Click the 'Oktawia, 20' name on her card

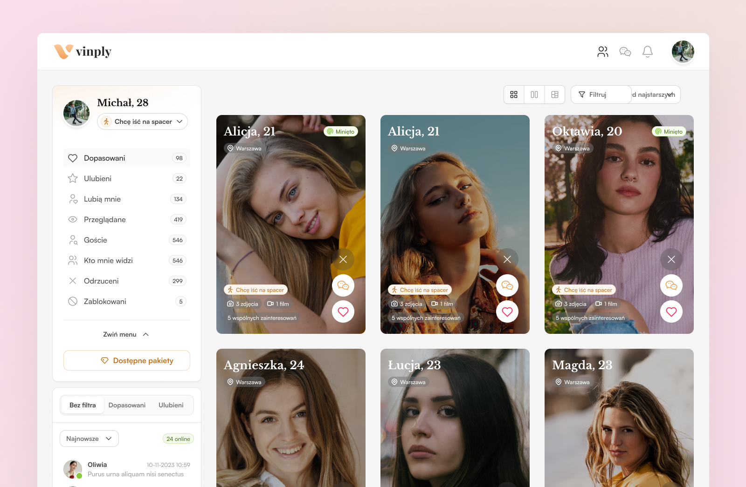[x=587, y=131]
